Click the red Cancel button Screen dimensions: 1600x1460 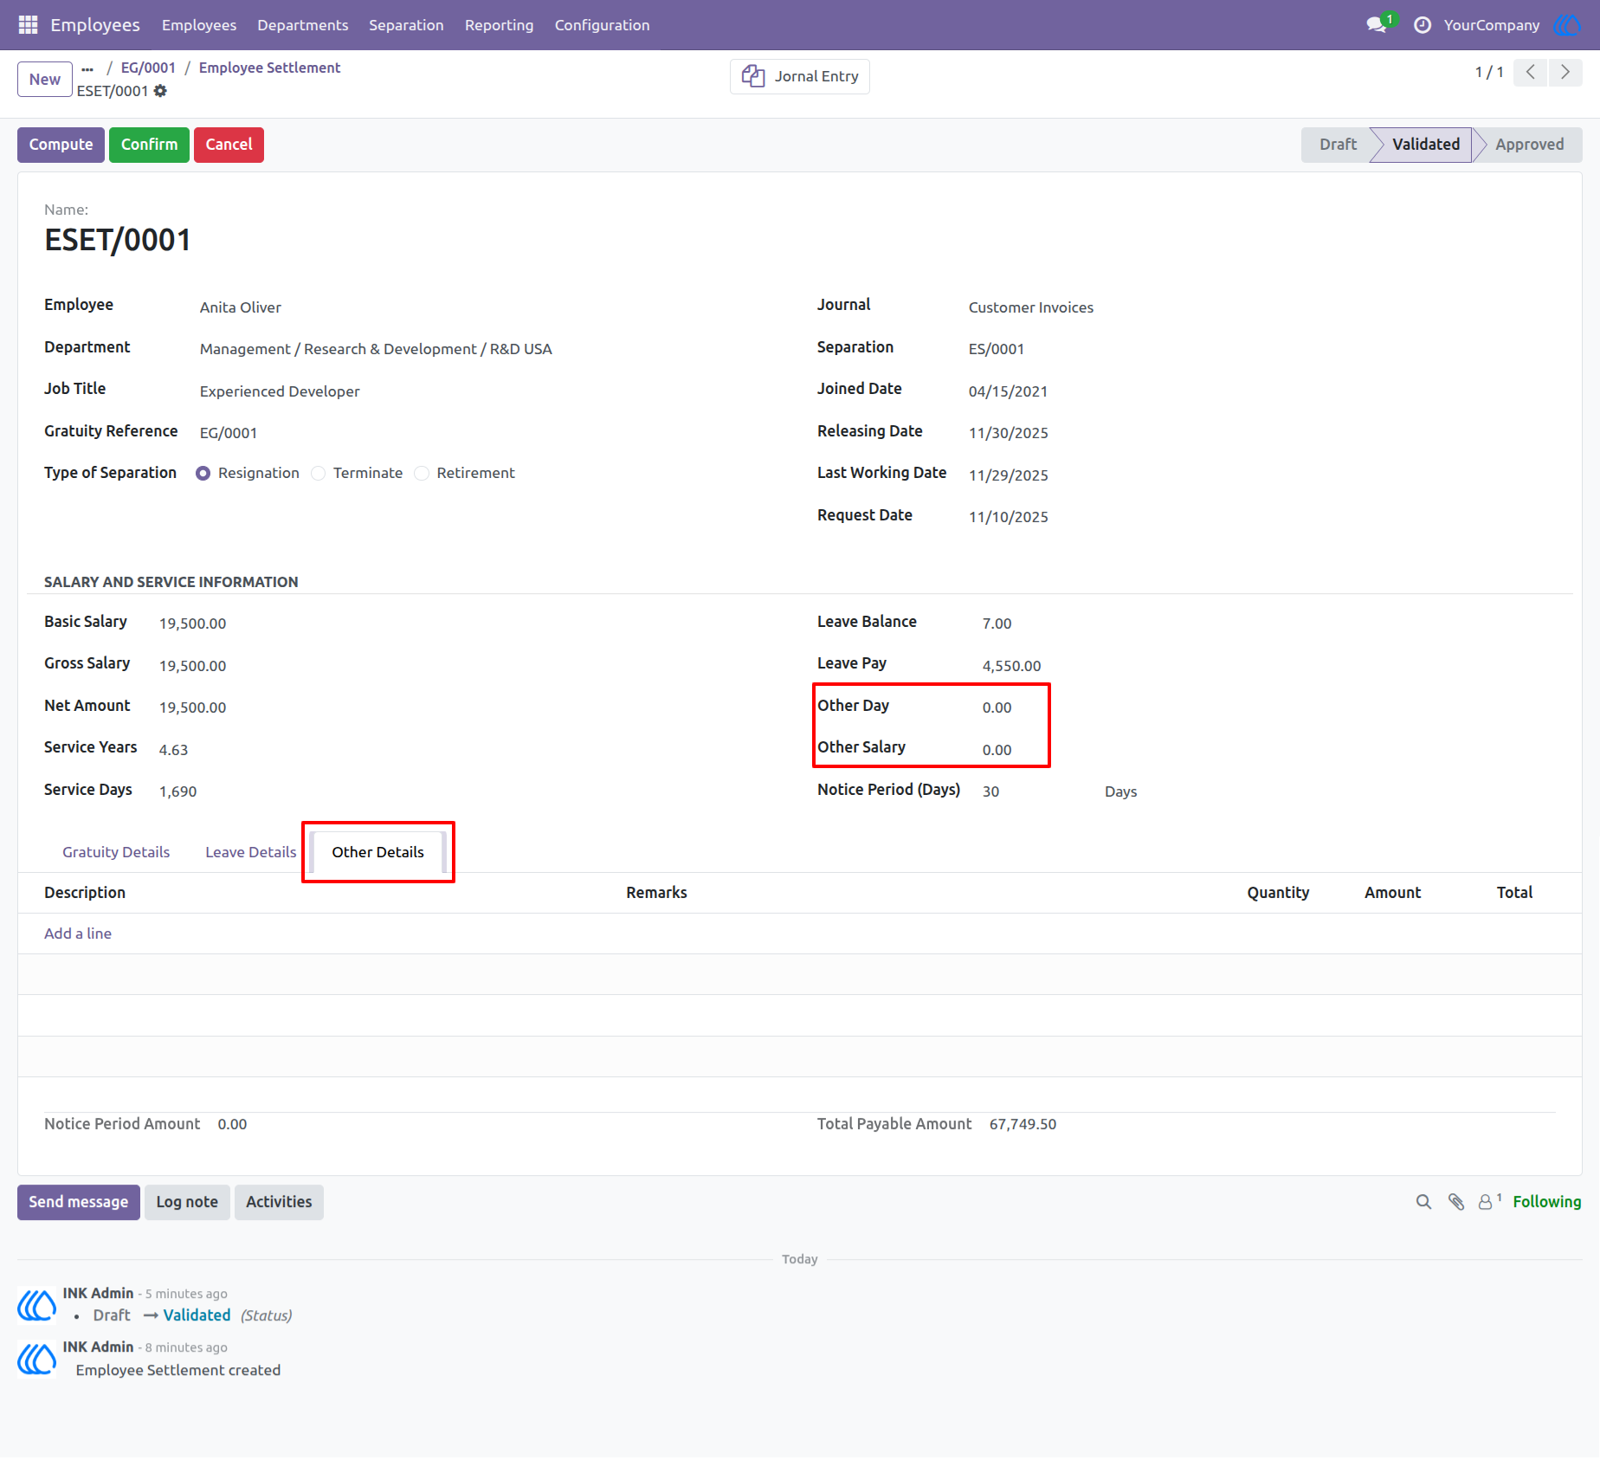tap(229, 145)
